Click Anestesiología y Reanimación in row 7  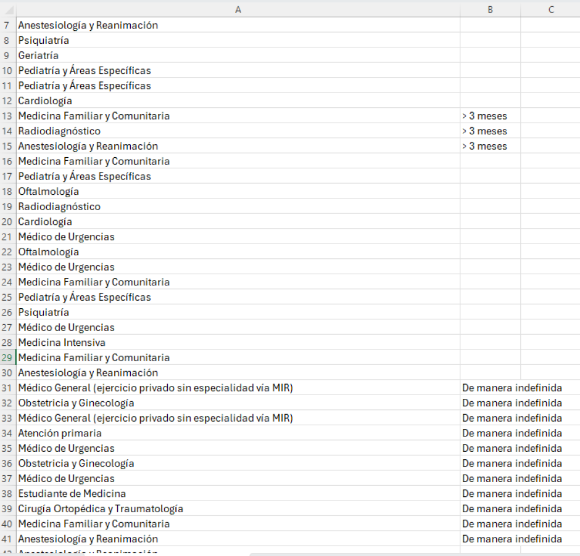click(x=238, y=25)
